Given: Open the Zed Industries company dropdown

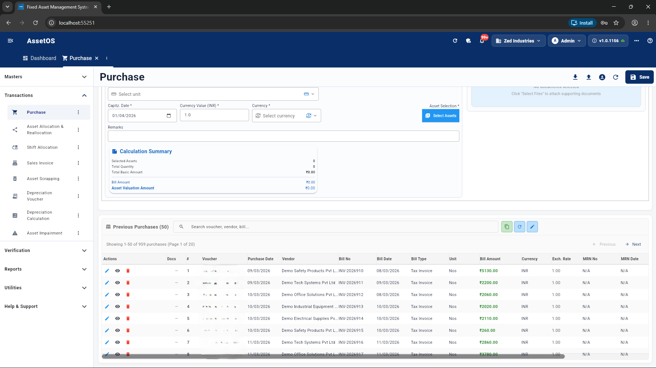Looking at the screenshot, I should [x=518, y=41].
